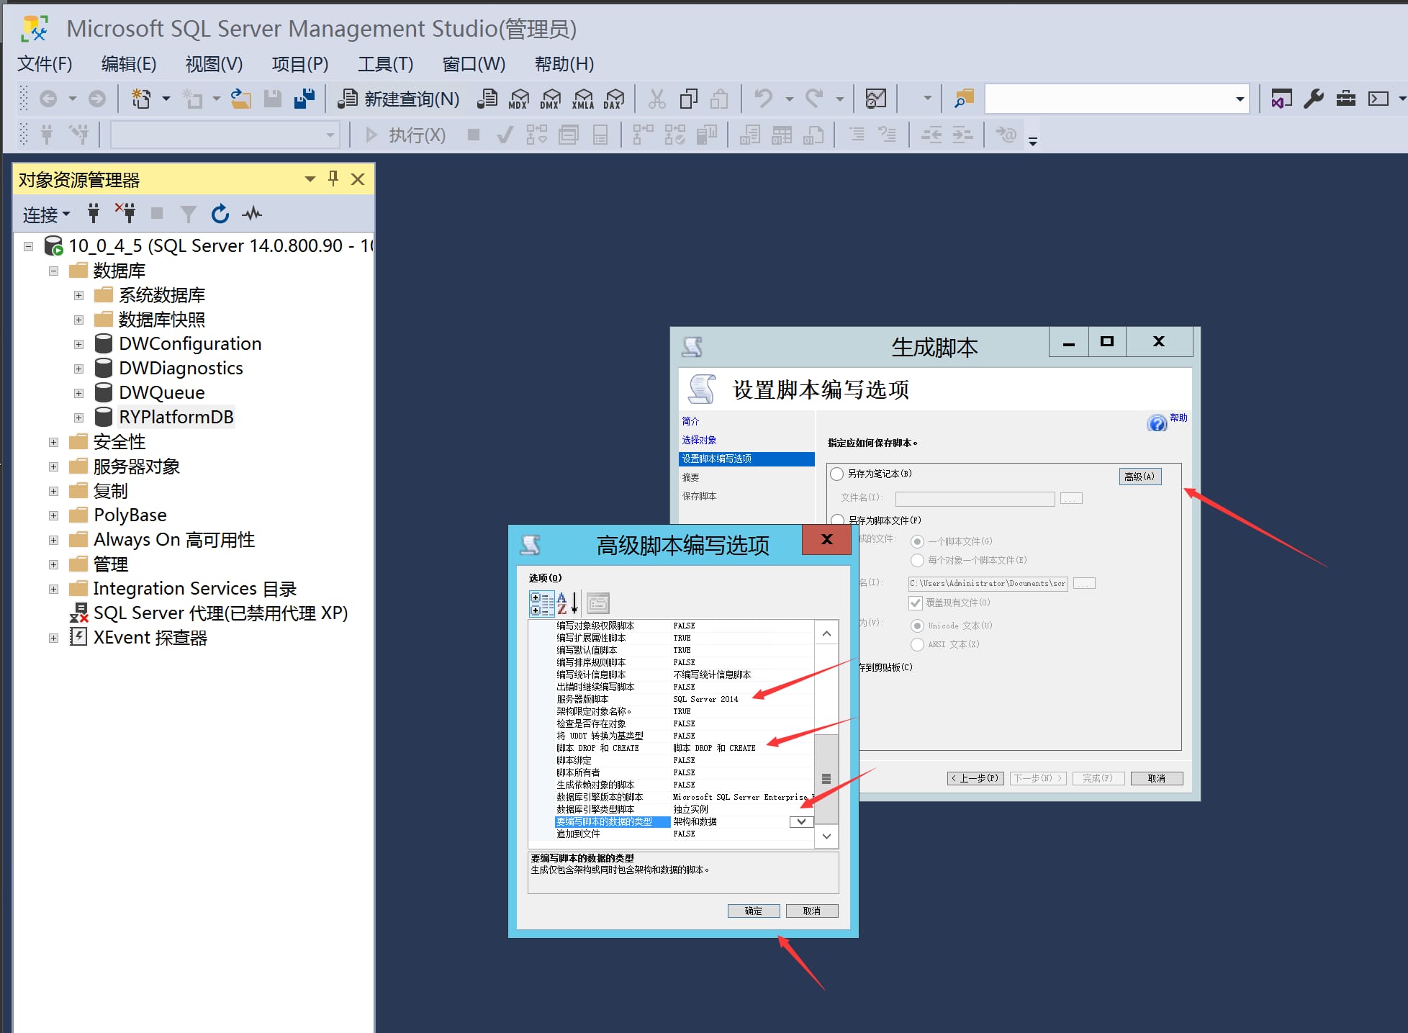Uncheck 覆盖现有文件(O) checkbox
The width and height of the screenshot is (1408, 1033).
[x=916, y=603]
